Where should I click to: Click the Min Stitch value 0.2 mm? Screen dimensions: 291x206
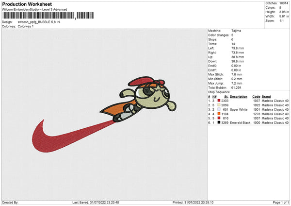237,79
